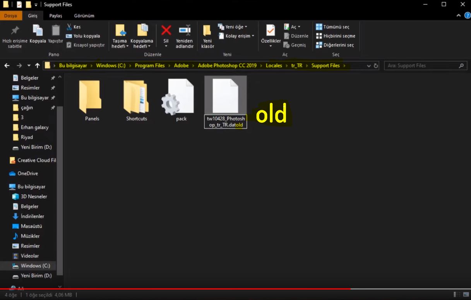This screenshot has width=471, height=300.
Task: Go forward with the right arrow
Action: click(19, 66)
